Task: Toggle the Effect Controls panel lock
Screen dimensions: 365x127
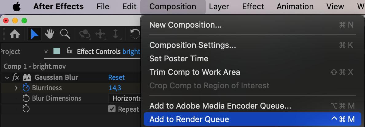Action: [69, 51]
